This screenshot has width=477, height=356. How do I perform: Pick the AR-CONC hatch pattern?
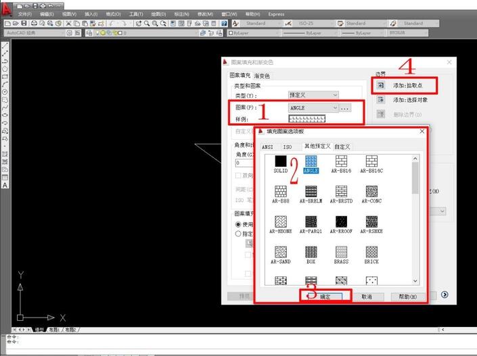[x=371, y=191]
